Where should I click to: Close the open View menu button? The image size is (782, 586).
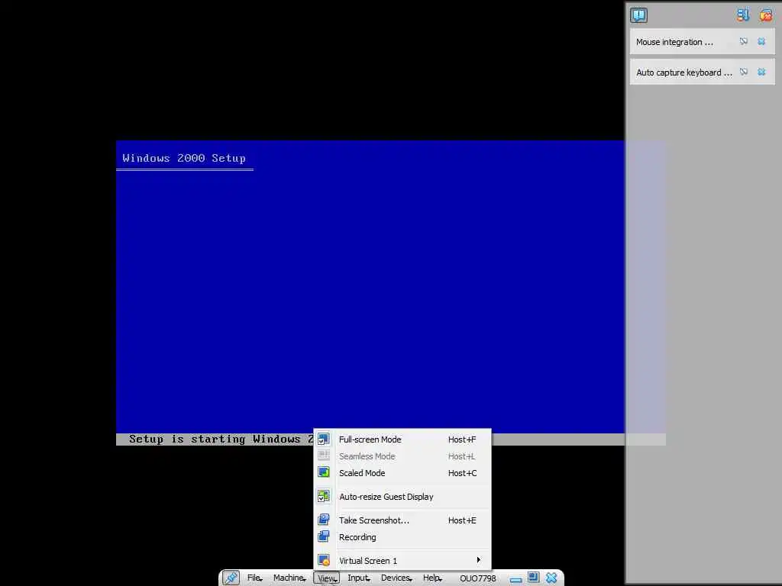tap(327, 578)
